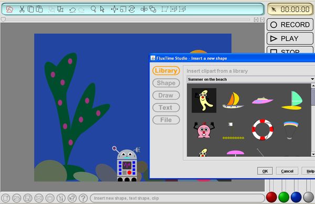This screenshot has height=204, width=315.
Task: Click the copy icon in toolbar
Action: click(31, 9)
